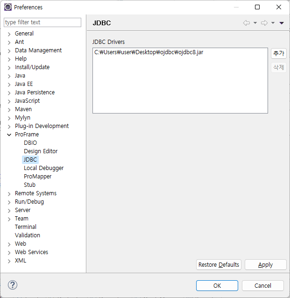Screen dimensions: 290x298
Task: Expand the Install/Update node
Action: coord(9,68)
